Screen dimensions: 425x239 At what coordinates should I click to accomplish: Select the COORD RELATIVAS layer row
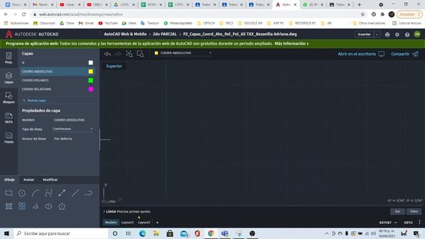point(58,89)
